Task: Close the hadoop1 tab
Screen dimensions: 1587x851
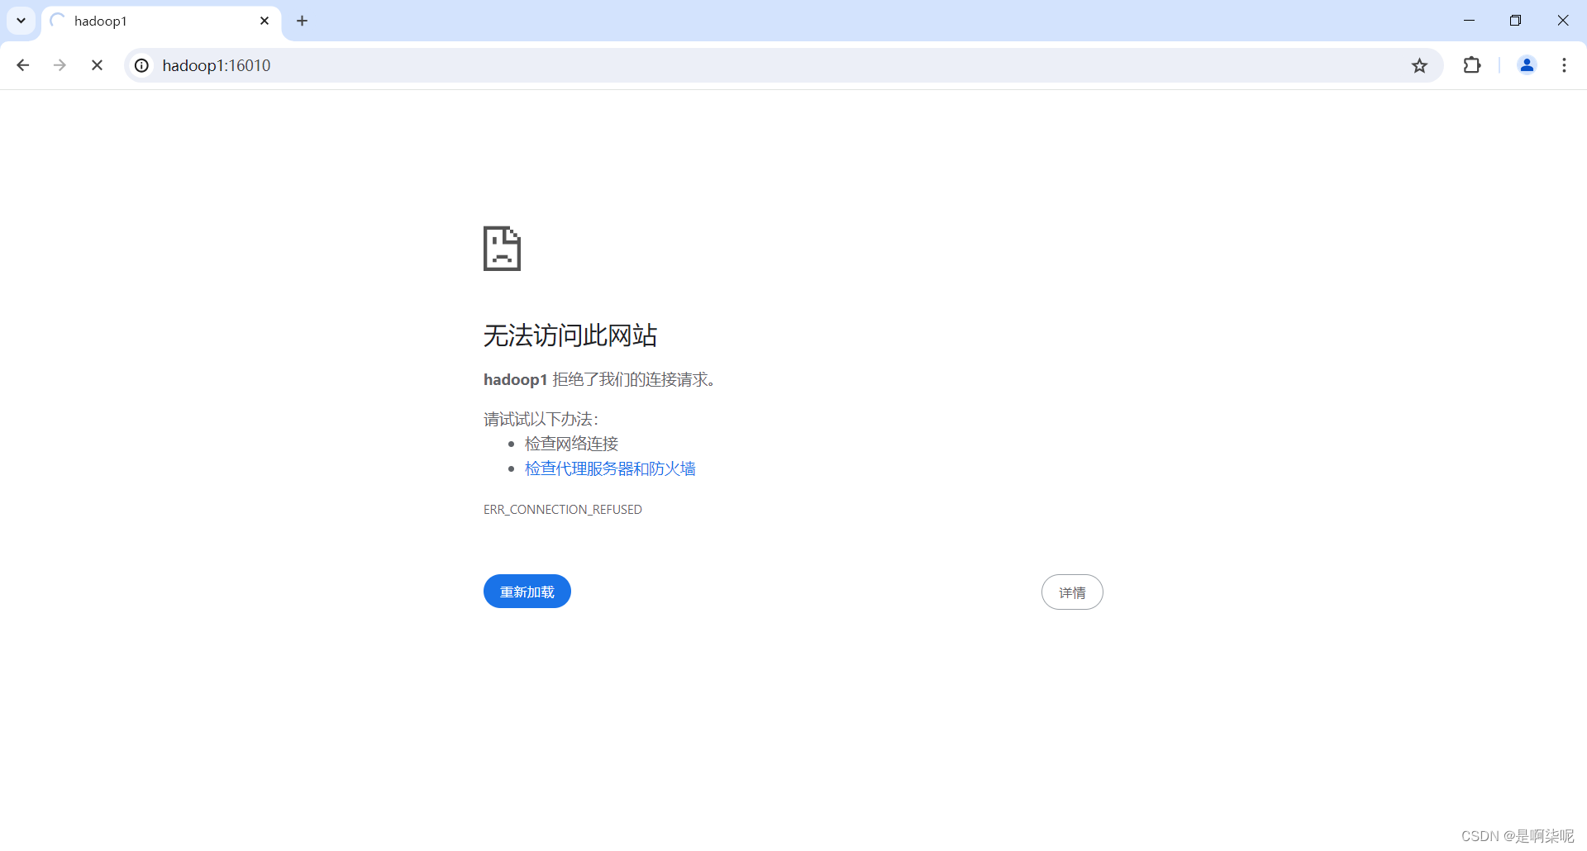Action: click(x=264, y=21)
